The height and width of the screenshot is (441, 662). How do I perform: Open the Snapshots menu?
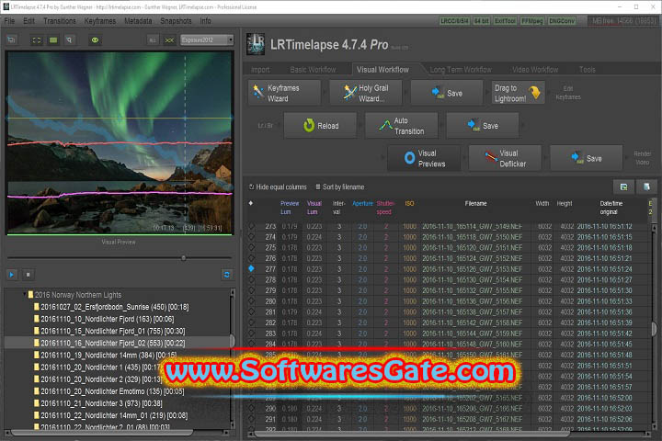176,21
